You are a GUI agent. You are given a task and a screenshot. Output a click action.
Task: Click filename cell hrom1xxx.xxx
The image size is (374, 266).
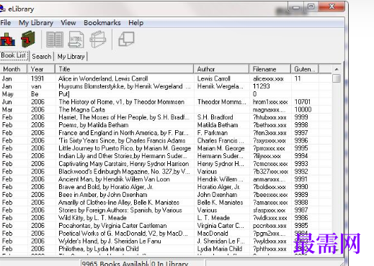pos(270,102)
